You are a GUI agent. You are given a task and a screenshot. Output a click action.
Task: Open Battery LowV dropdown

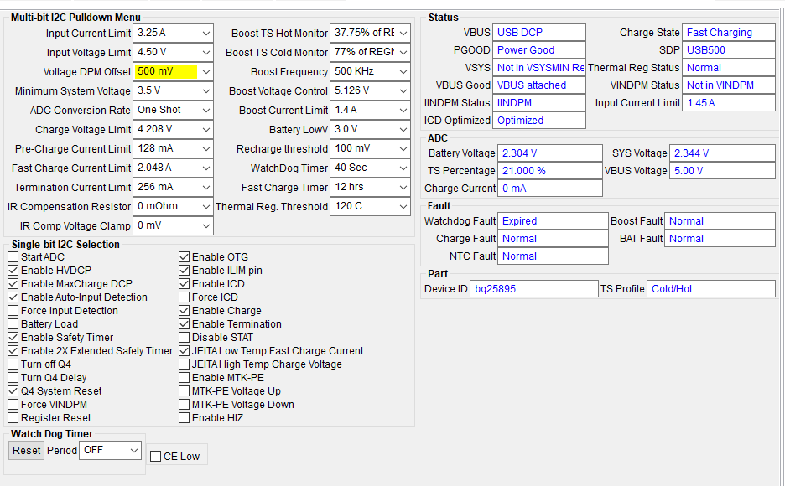pos(370,130)
